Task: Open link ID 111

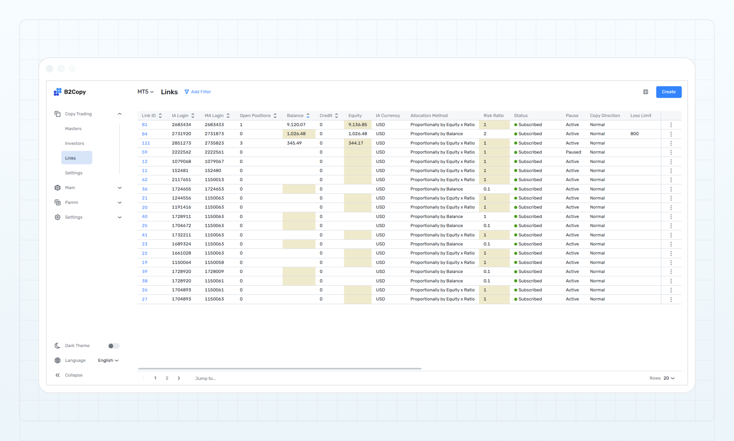Action: tap(146, 143)
